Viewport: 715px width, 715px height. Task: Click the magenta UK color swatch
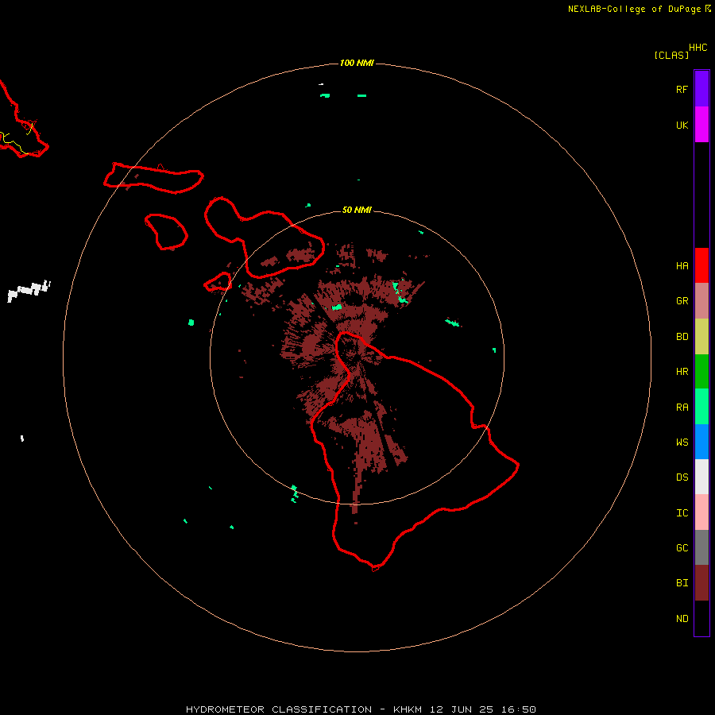click(x=701, y=125)
